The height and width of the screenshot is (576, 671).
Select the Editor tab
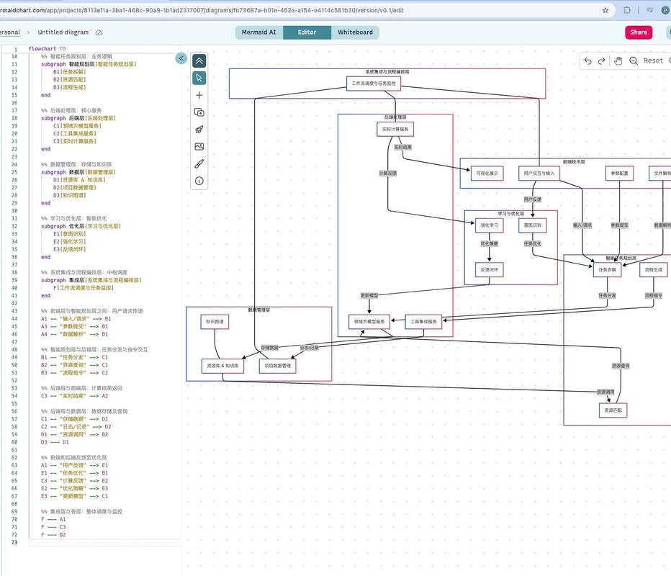[x=307, y=32]
